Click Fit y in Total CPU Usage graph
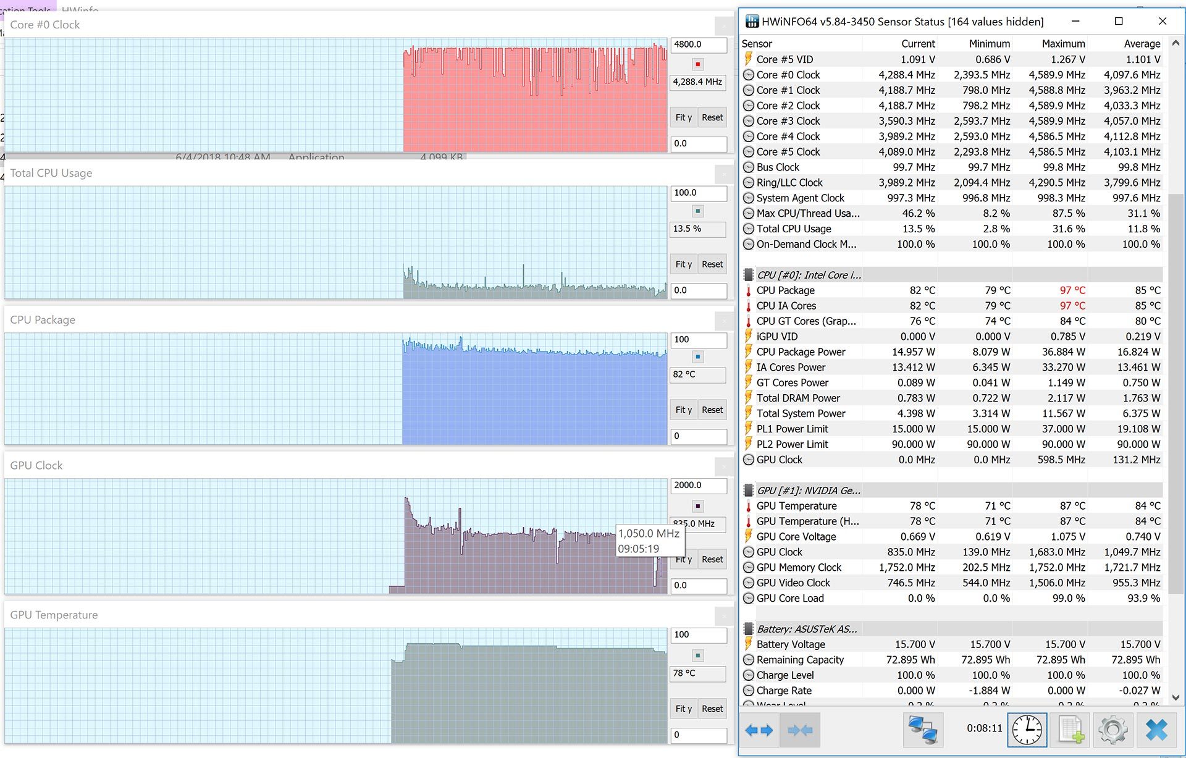Viewport: 1186px width, 758px height. pyautogui.click(x=684, y=264)
